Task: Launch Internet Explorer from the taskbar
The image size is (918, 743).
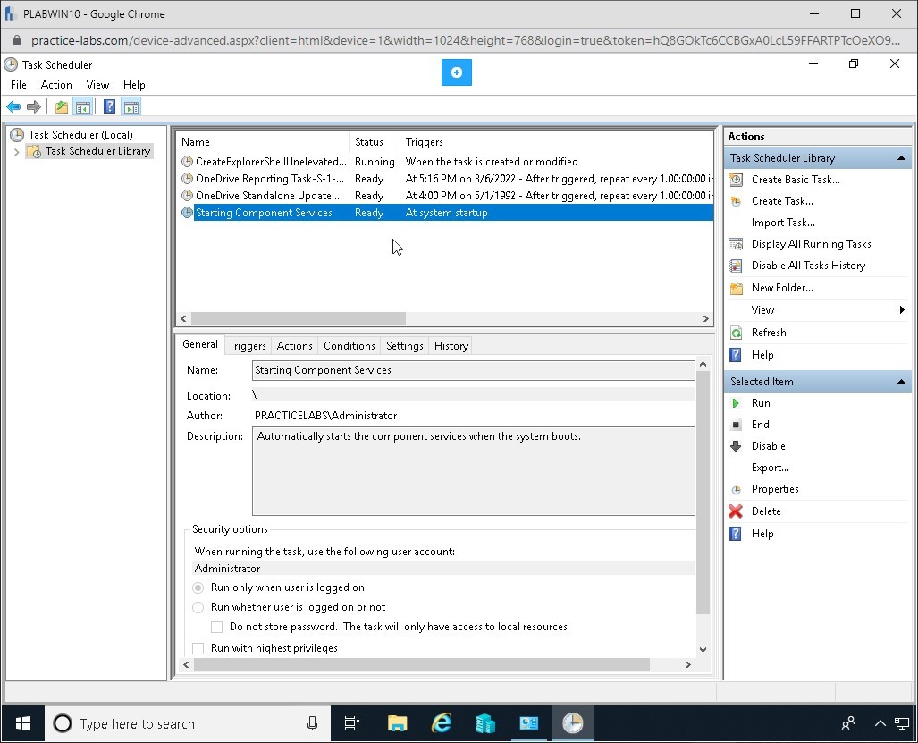Action: point(442,724)
